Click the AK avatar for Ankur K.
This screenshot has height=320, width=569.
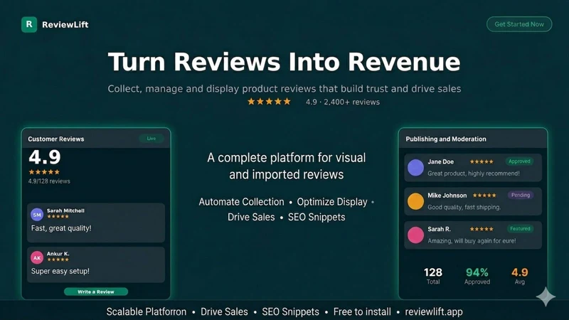pyautogui.click(x=37, y=257)
